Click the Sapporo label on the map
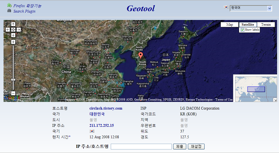The image size is (279, 153). pos(183,33)
